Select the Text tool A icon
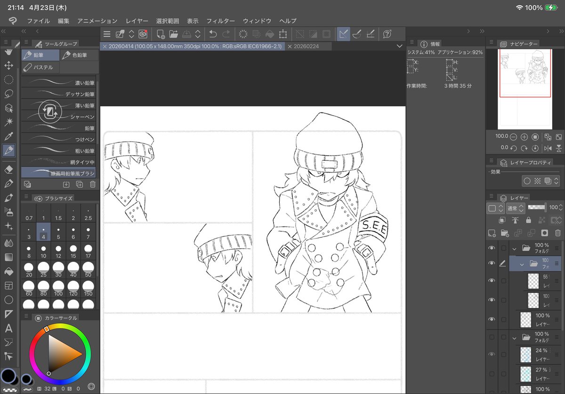 pyautogui.click(x=8, y=328)
